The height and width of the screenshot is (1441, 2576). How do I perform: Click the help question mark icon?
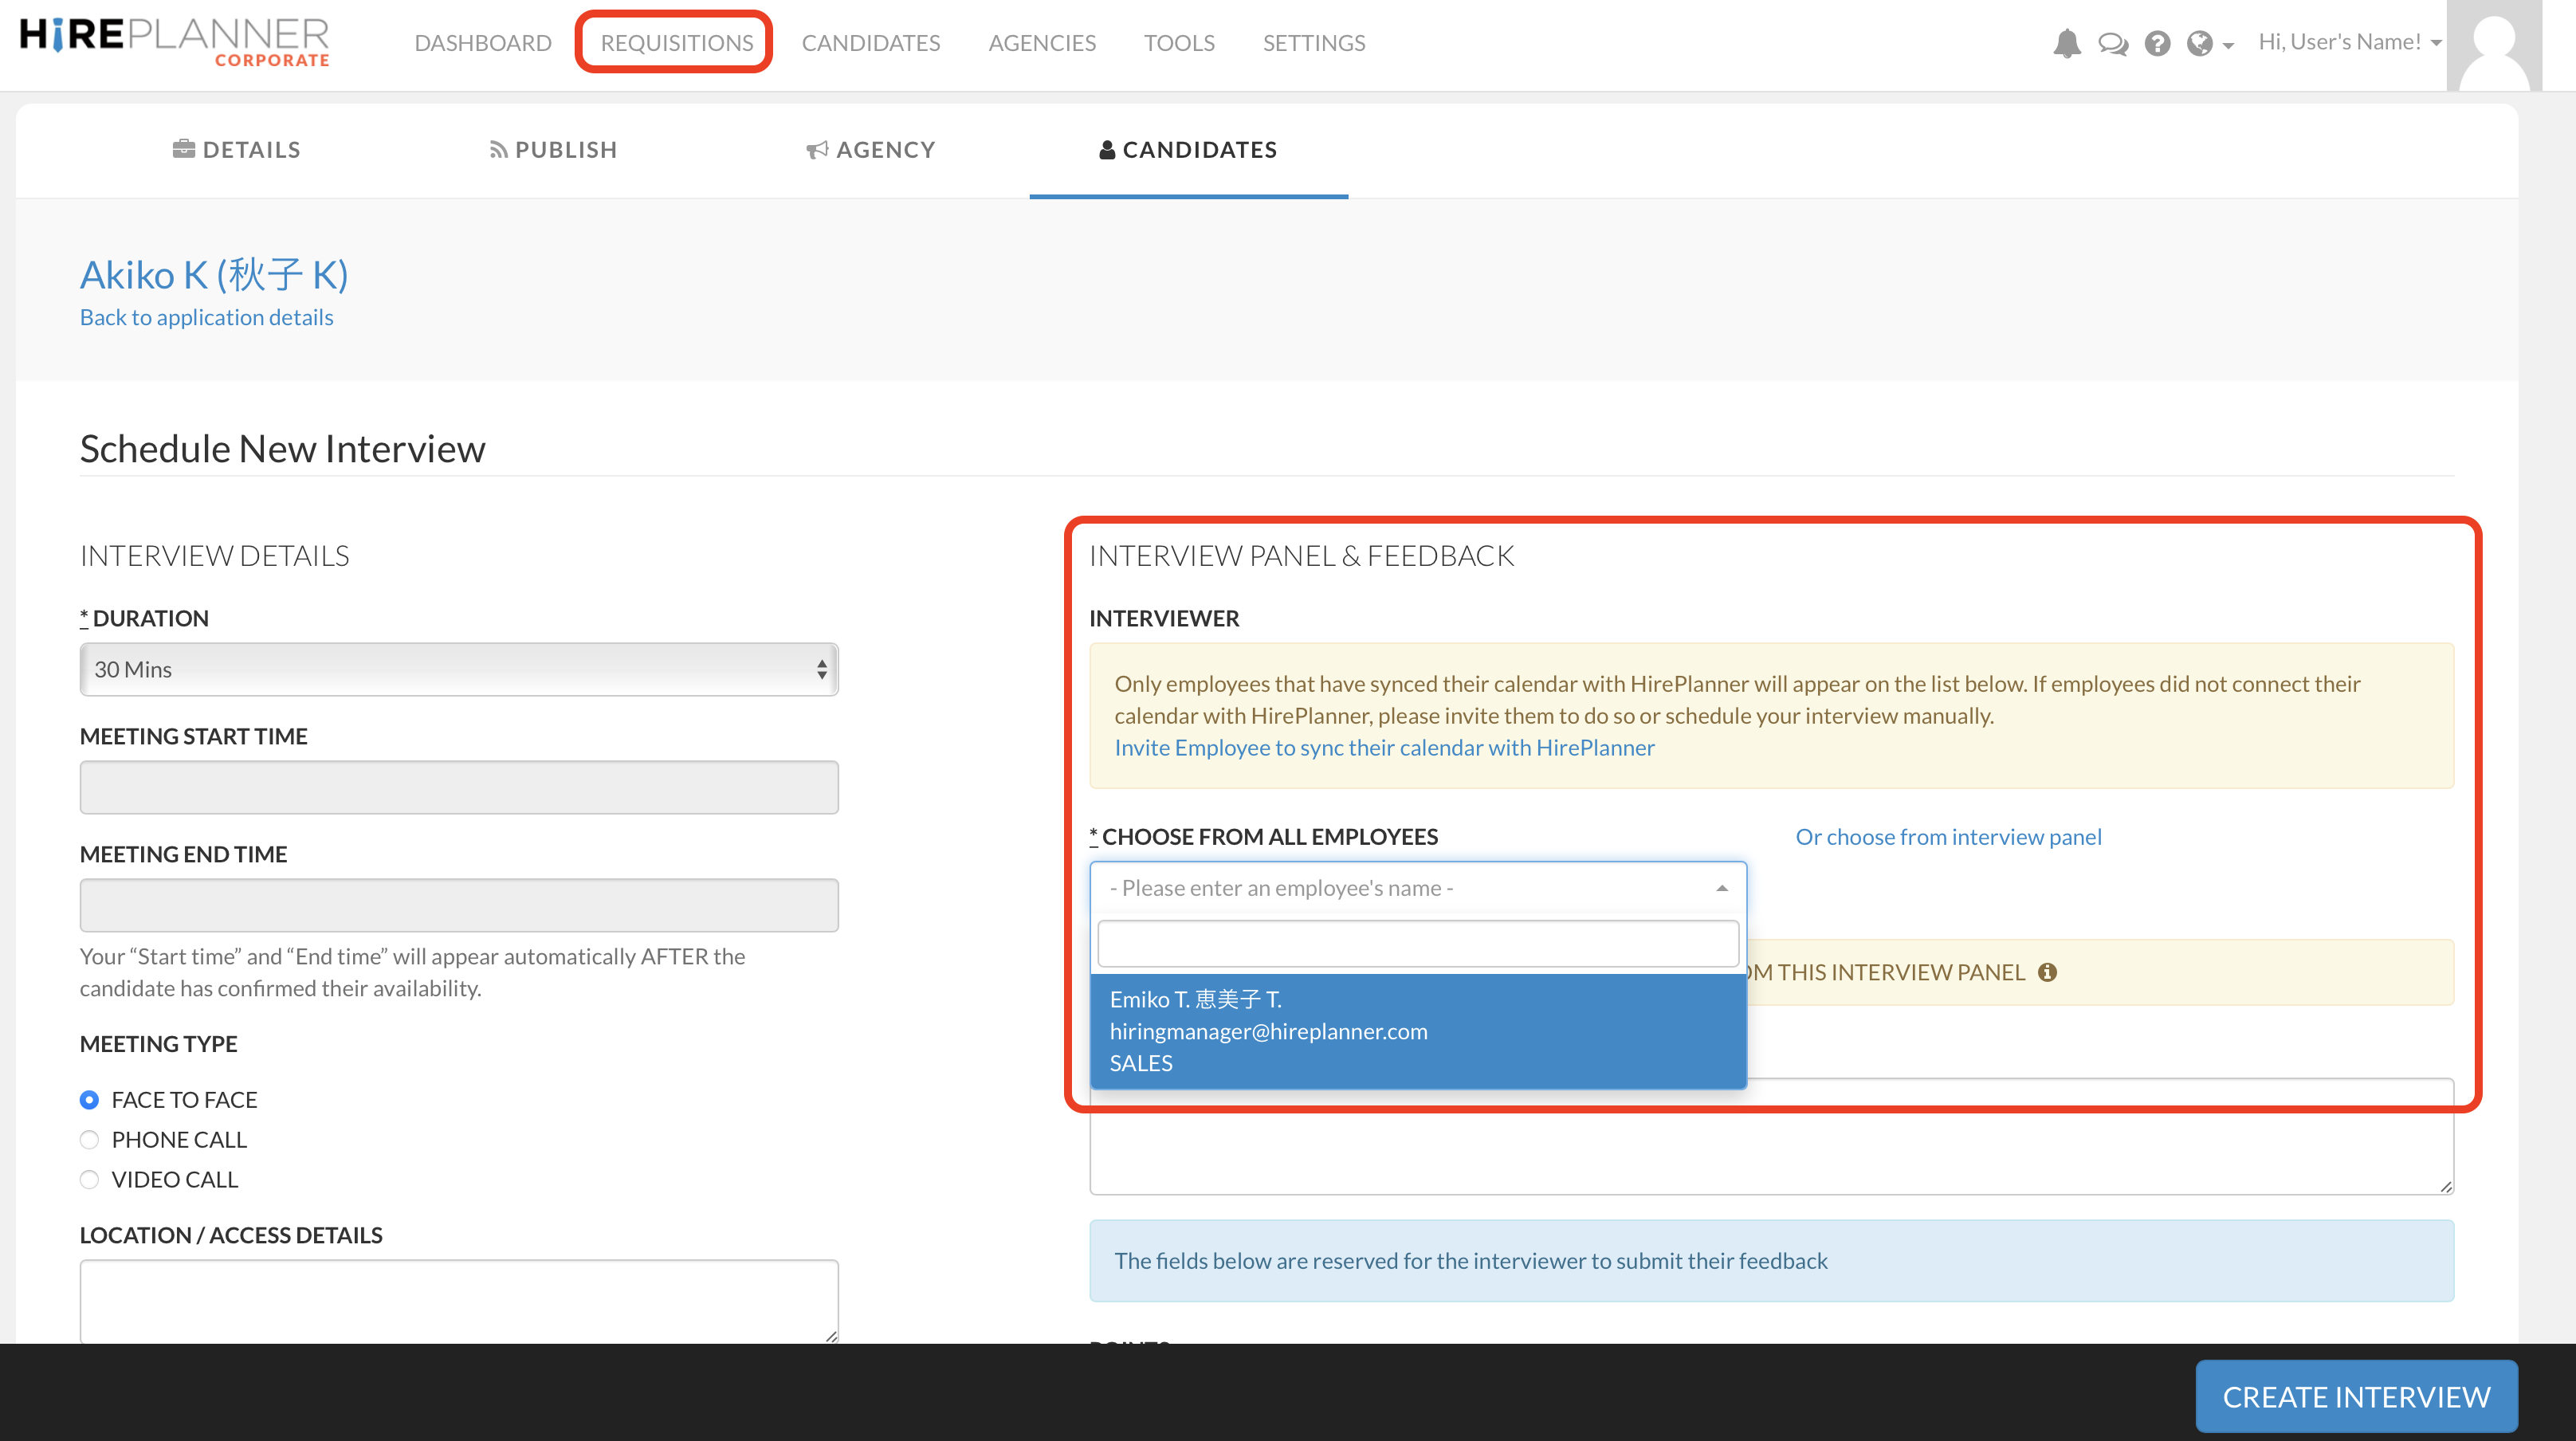2157,43
